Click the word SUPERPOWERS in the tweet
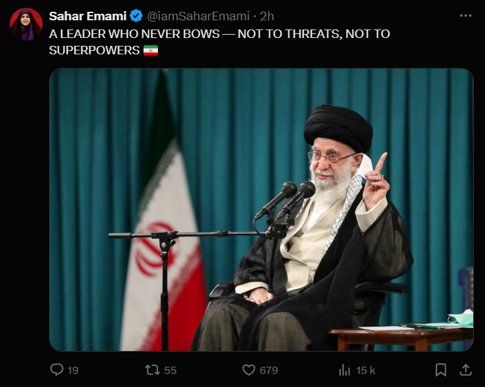Image resolution: width=485 pixels, height=387 pixels. (94, 50)
